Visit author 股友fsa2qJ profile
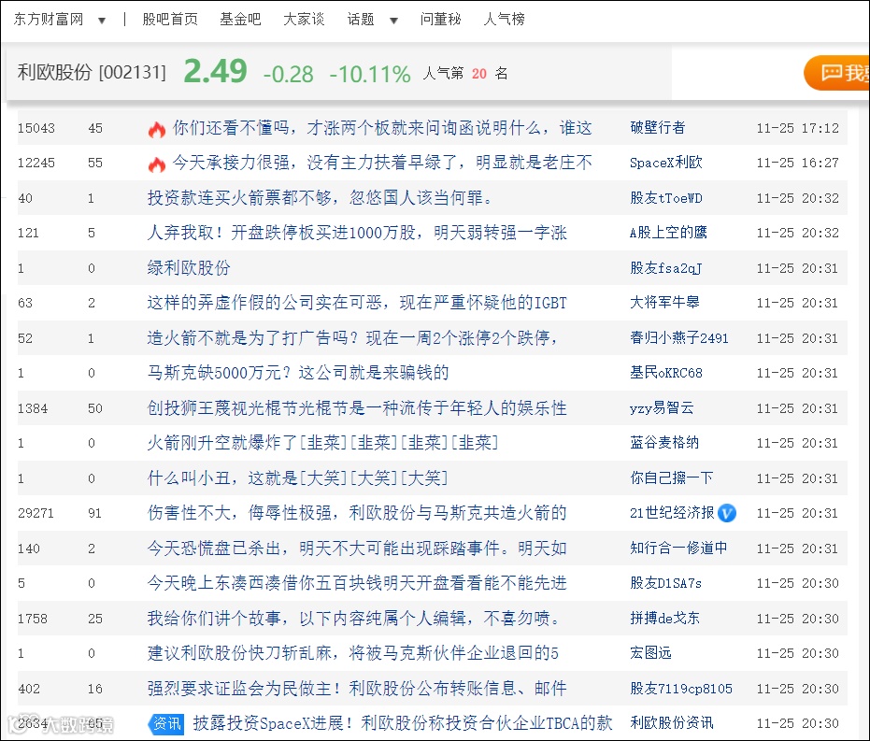 pyautogui.click(x=665, y=268)
